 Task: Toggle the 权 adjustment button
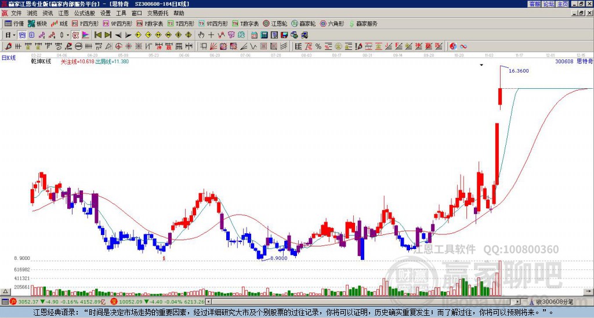coord(75,35)
